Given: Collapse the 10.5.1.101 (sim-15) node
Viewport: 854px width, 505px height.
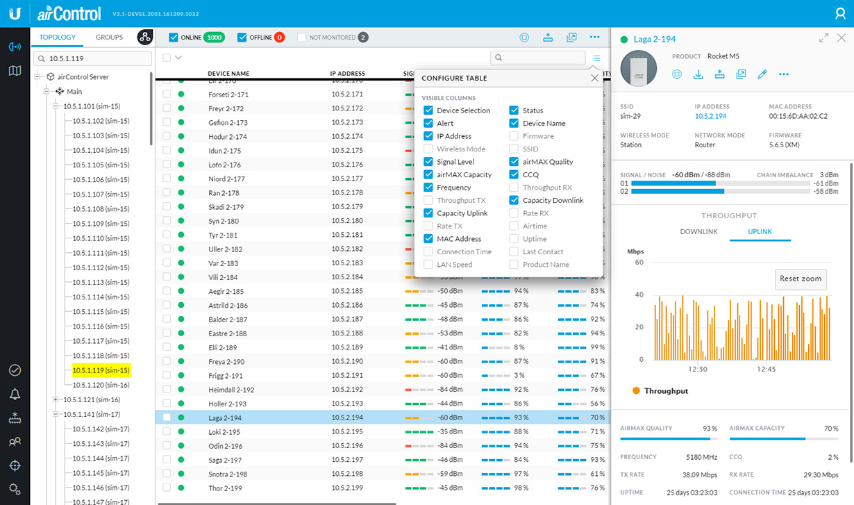Looking at the screenshot, I should point(56,106).
